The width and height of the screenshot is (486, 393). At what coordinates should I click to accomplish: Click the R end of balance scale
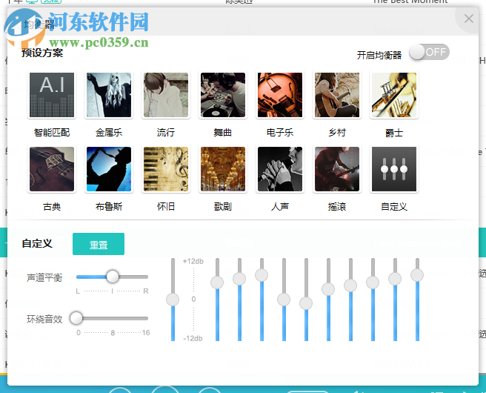146,291
